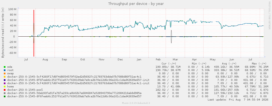Select the 'sda' legend label
Image resolution: width=272 pixels, height=106 pixels.
10,67
